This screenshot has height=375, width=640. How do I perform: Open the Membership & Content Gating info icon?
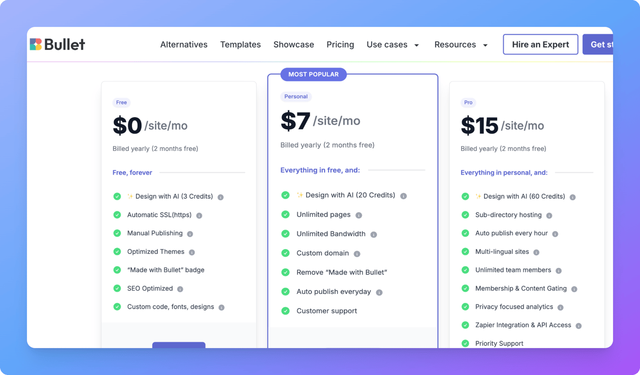click(574, 289)
